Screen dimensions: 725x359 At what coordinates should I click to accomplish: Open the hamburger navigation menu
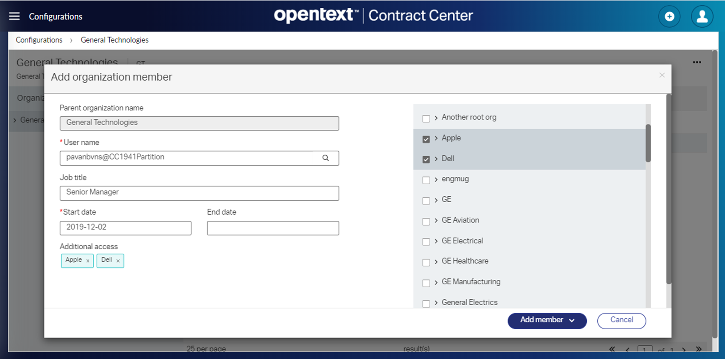tap(14, 16)
